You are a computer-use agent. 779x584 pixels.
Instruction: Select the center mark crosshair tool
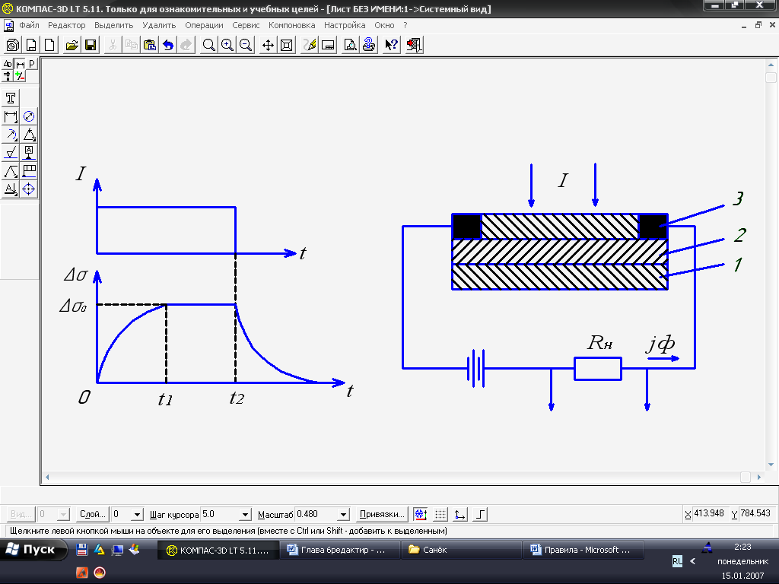pyautogui.click(x=29, y=189)
